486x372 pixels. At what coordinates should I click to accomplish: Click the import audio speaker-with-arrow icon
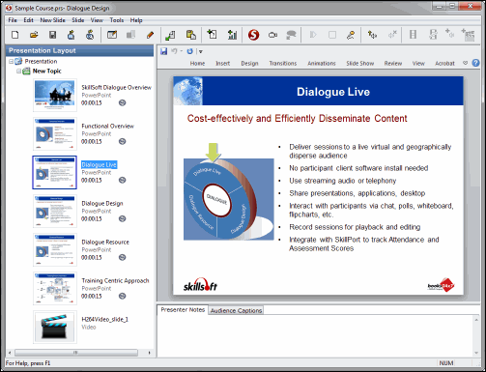pyautogui.click(x=372, y=35)
